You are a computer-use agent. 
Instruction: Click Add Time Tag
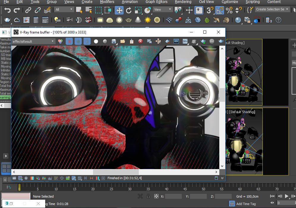(246, 204)
